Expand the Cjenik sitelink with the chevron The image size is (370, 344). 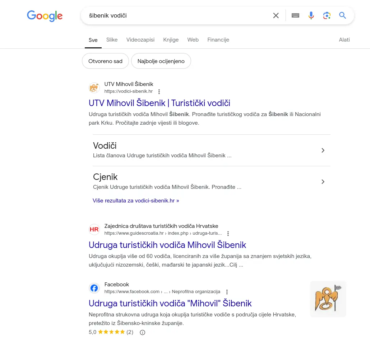(x=323, y=182)
